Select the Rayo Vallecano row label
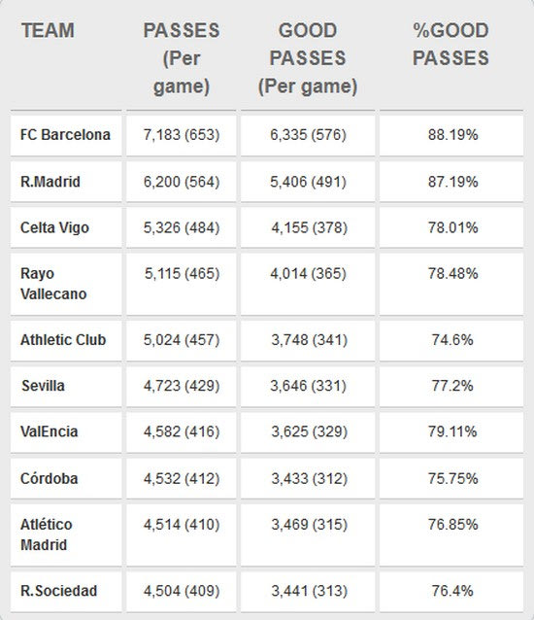This screenshot has height=620, width=534. pos(53,284)
